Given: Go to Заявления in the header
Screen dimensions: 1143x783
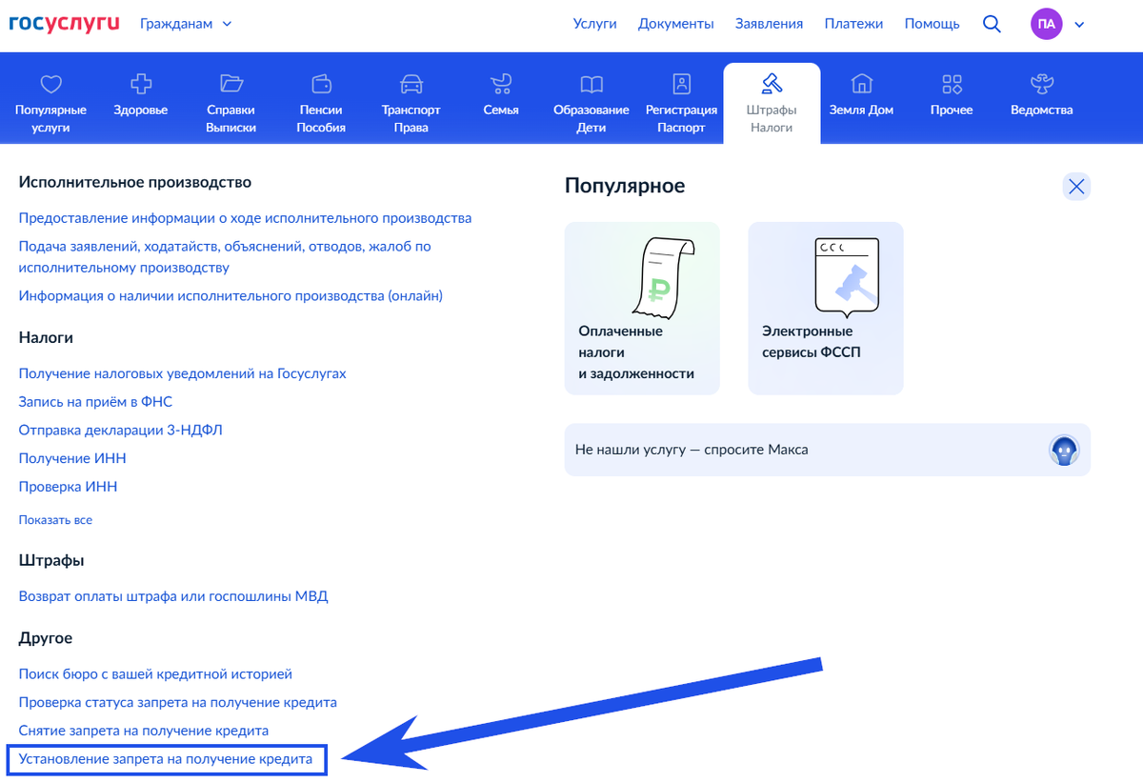Looking at the screenshot, I should (x=769, y=24).
